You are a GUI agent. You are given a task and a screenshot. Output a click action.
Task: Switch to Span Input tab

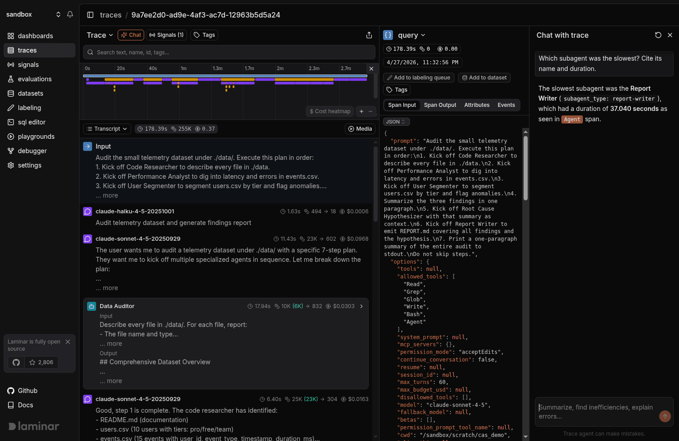coord(402,105)
